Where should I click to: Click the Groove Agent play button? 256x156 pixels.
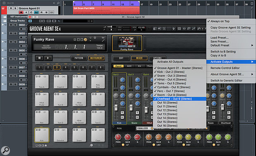[48, 58]
